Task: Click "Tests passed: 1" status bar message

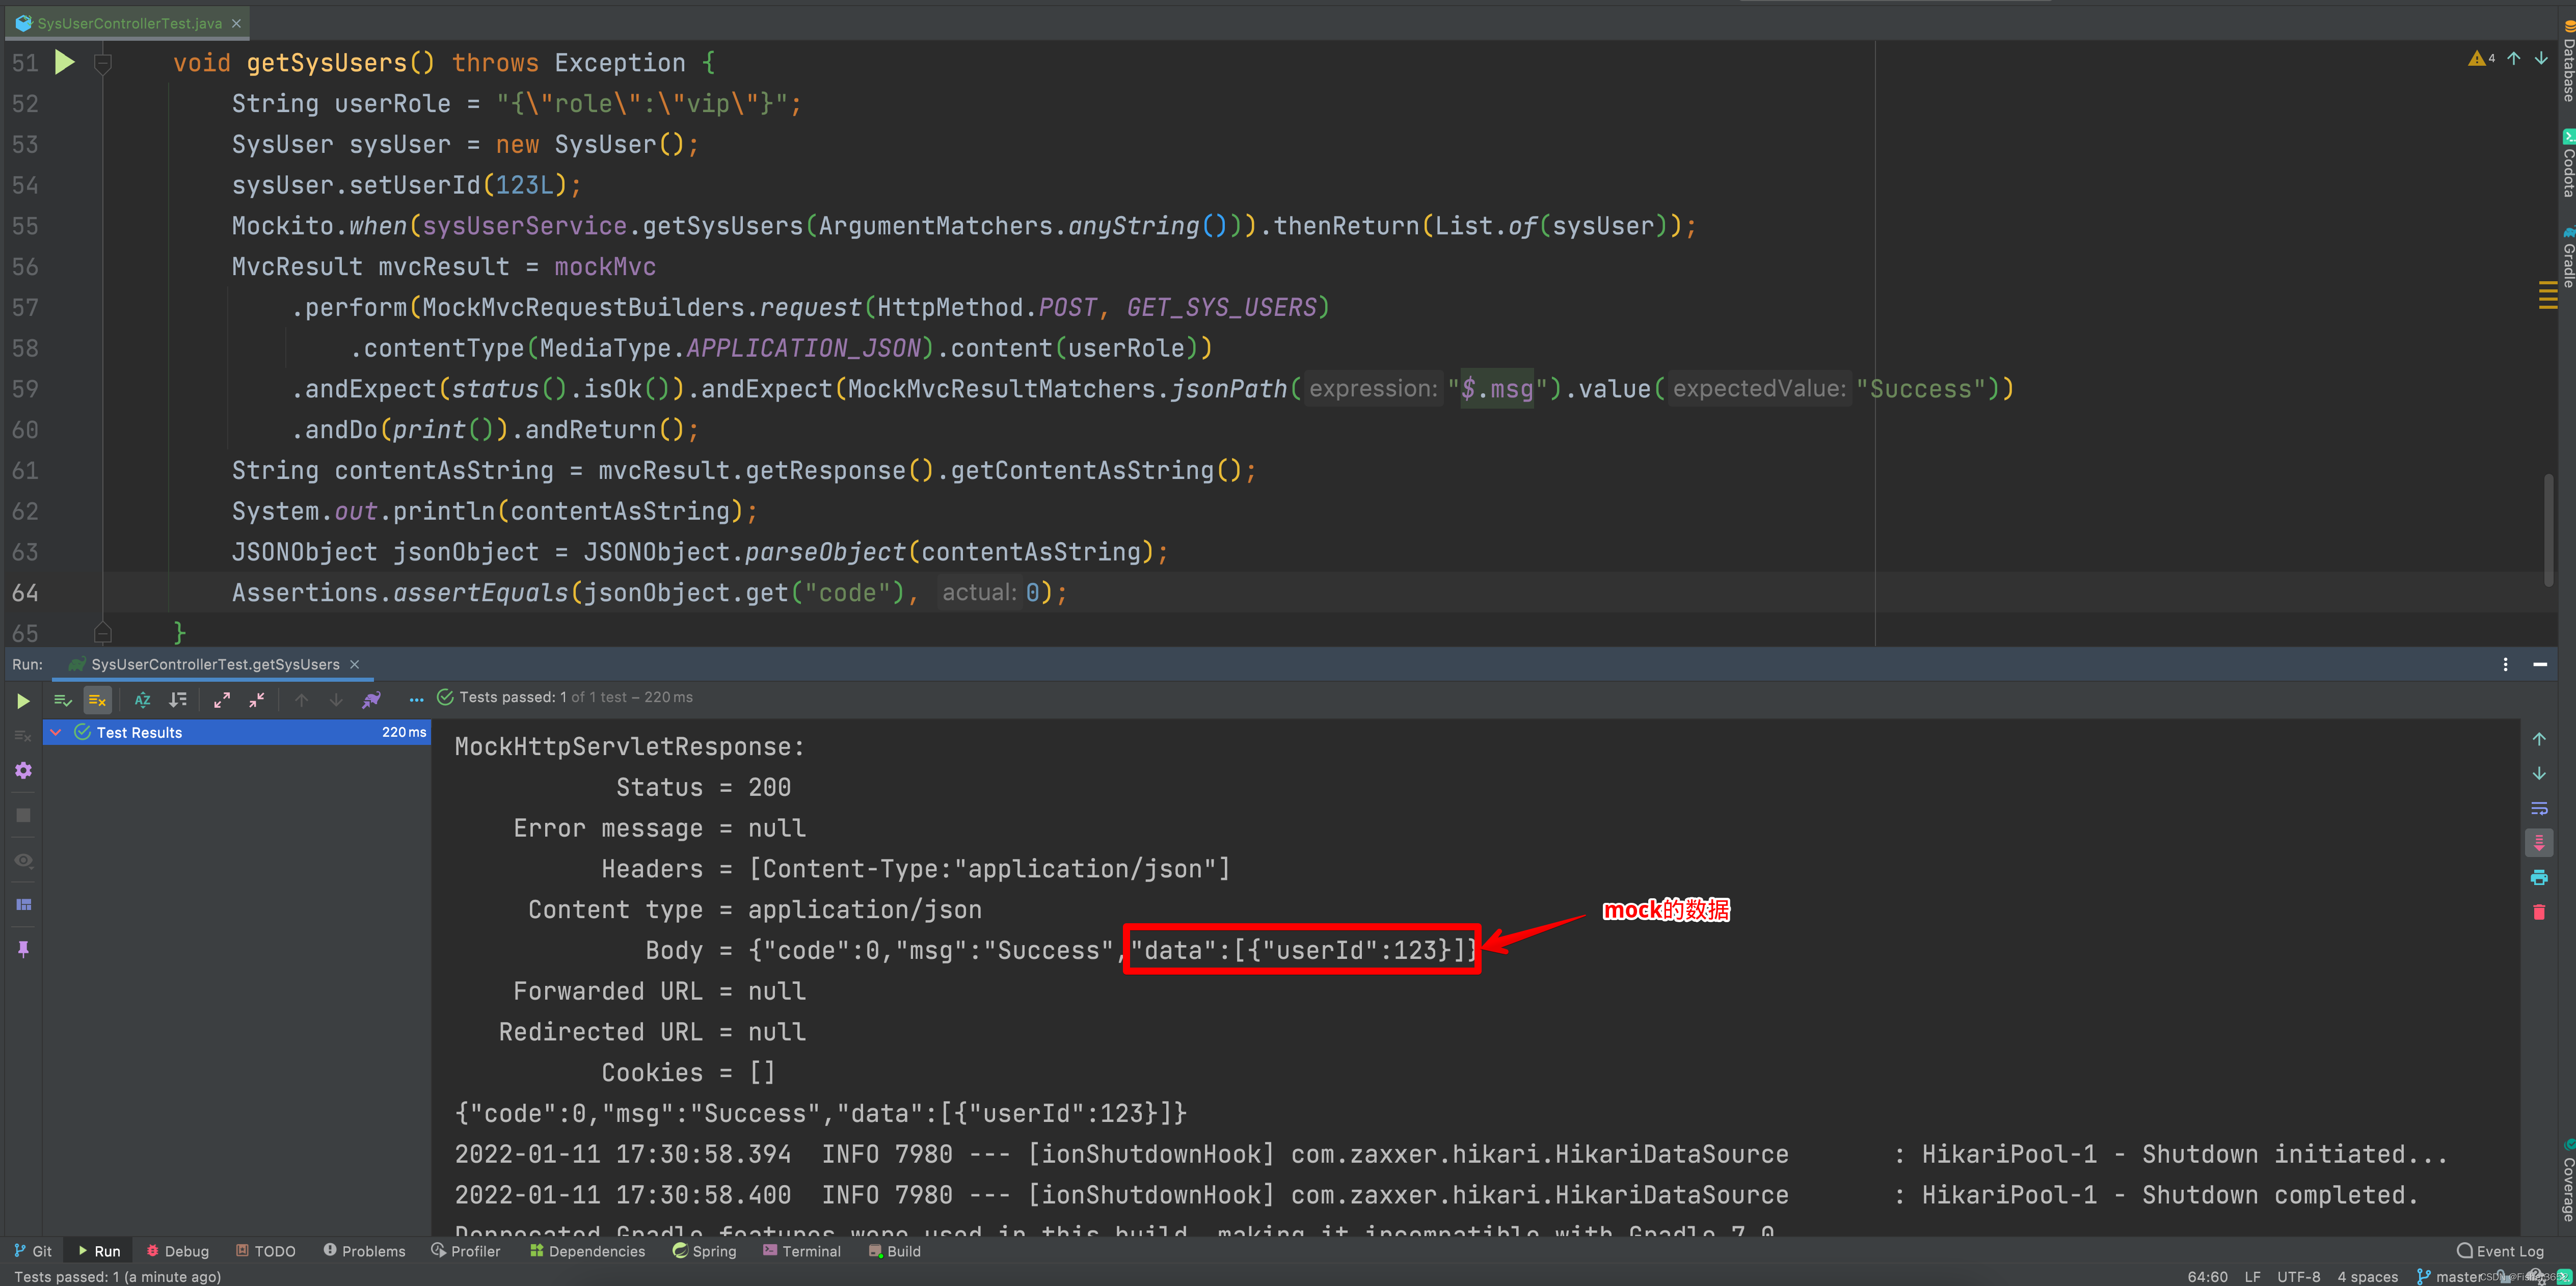Action: 117,1276
